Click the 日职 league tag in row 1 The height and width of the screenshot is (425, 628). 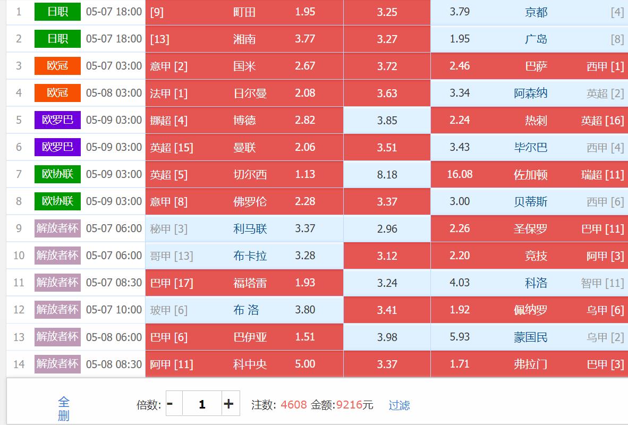pyautogui.click(x=57, y=12)
